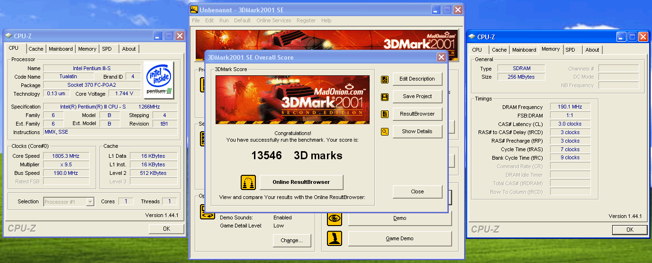Image resolution: width=652 pixels, height=263 pixels.
Task: Click the Demo button in 3DMark2001
Action: [400, 218]
